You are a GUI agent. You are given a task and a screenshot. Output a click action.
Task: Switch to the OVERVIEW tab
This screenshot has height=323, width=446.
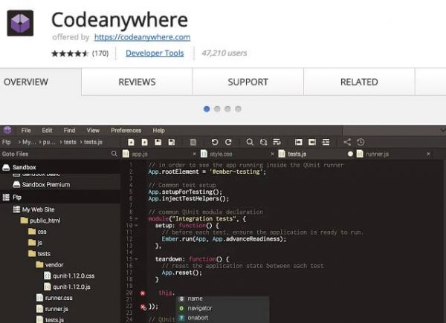(x=40, y=82)
